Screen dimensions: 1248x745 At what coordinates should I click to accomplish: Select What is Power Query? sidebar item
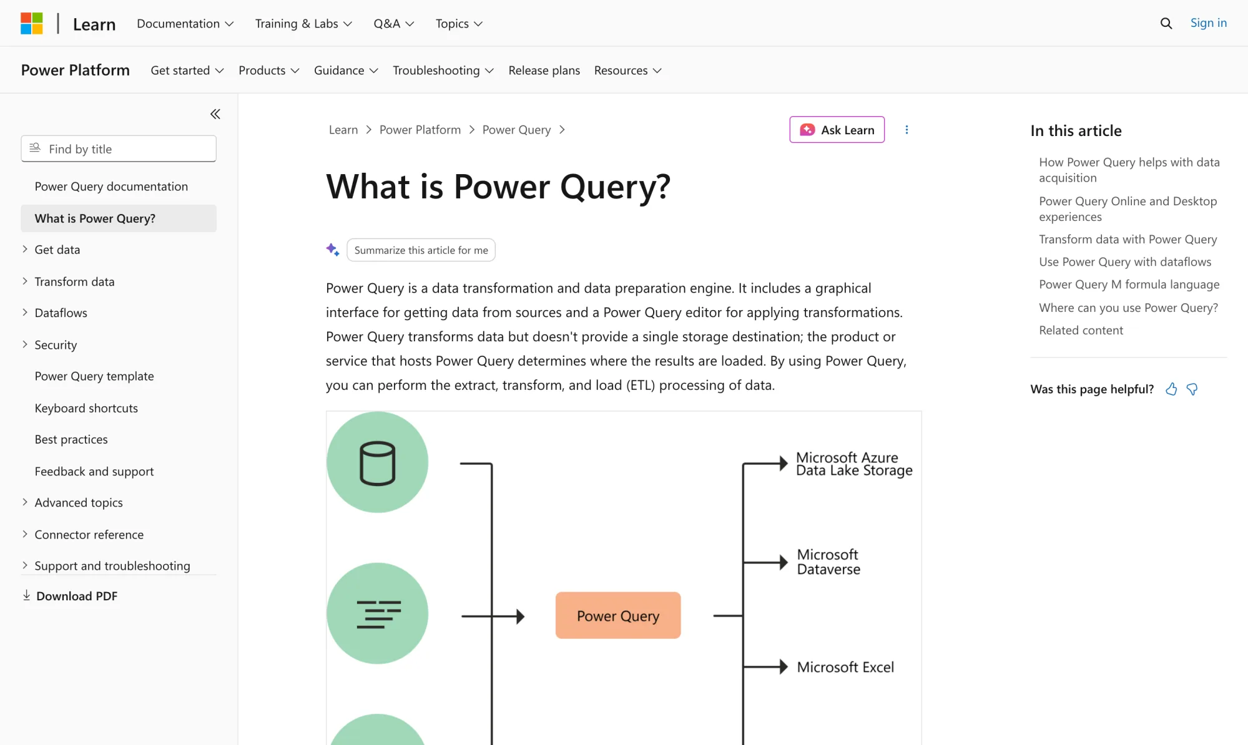coord(119,218)
